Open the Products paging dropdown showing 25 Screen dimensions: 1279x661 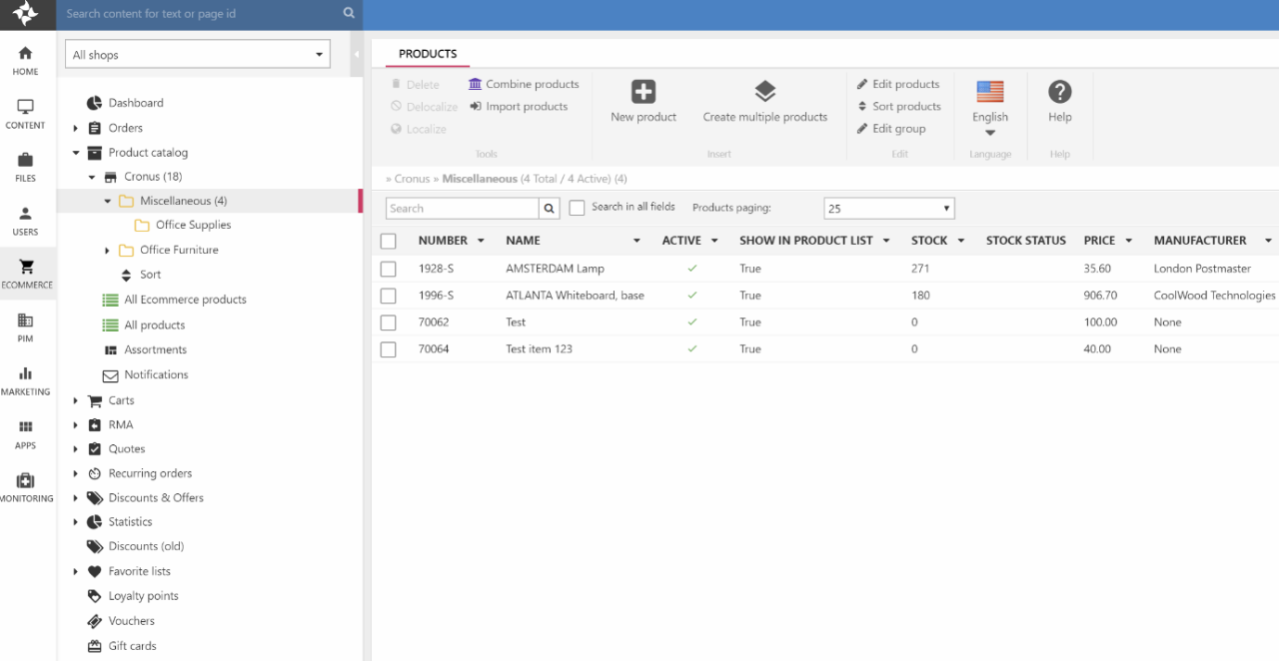pos(888,209)
